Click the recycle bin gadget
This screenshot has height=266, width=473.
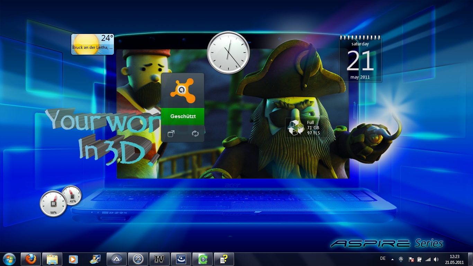tap(306, 128)
